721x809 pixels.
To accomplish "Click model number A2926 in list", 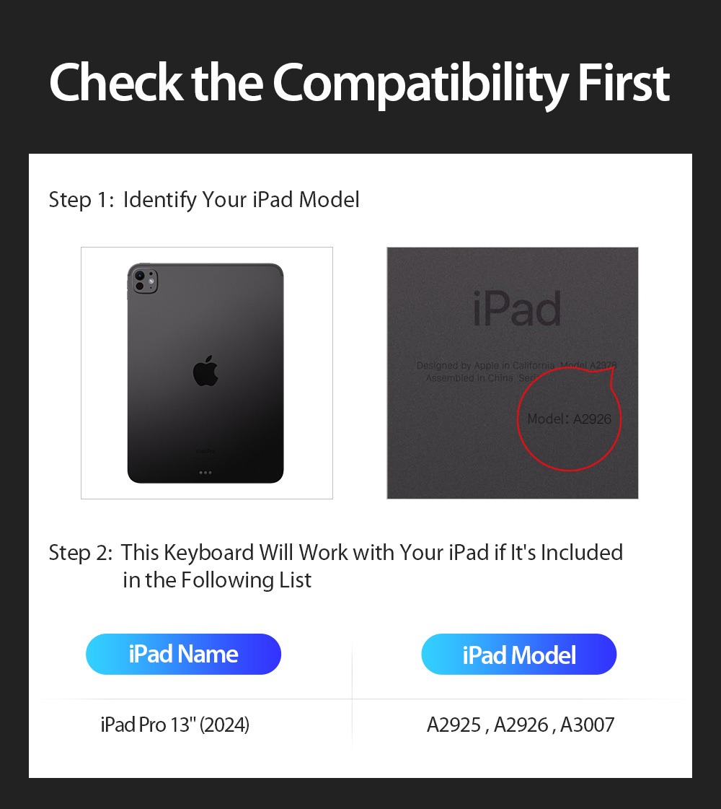I will (x=521, y=725).
